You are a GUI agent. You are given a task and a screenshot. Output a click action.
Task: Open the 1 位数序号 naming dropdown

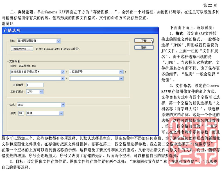[x=96, y=72]
